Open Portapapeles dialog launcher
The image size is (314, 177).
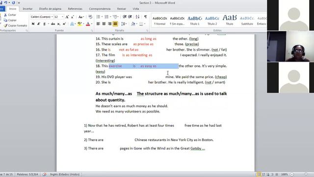[x=26, y=30]
